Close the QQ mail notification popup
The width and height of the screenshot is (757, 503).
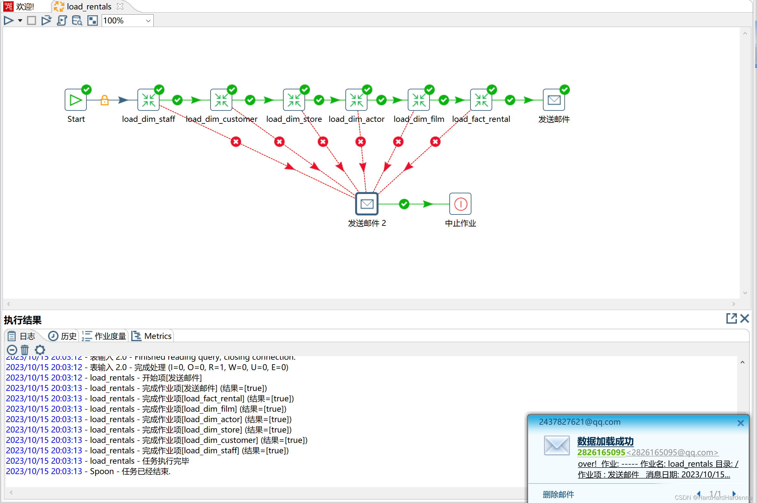coord(741,423)
